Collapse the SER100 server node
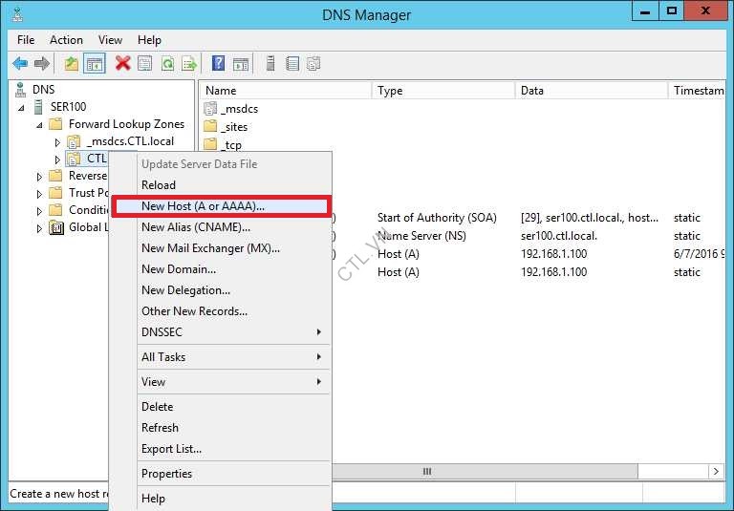This screenshot has height=511, width=734. pyautogui.click(x=21, y=108)
